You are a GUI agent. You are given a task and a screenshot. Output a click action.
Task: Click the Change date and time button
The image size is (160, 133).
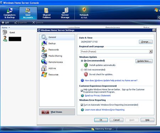click(146, 42)
